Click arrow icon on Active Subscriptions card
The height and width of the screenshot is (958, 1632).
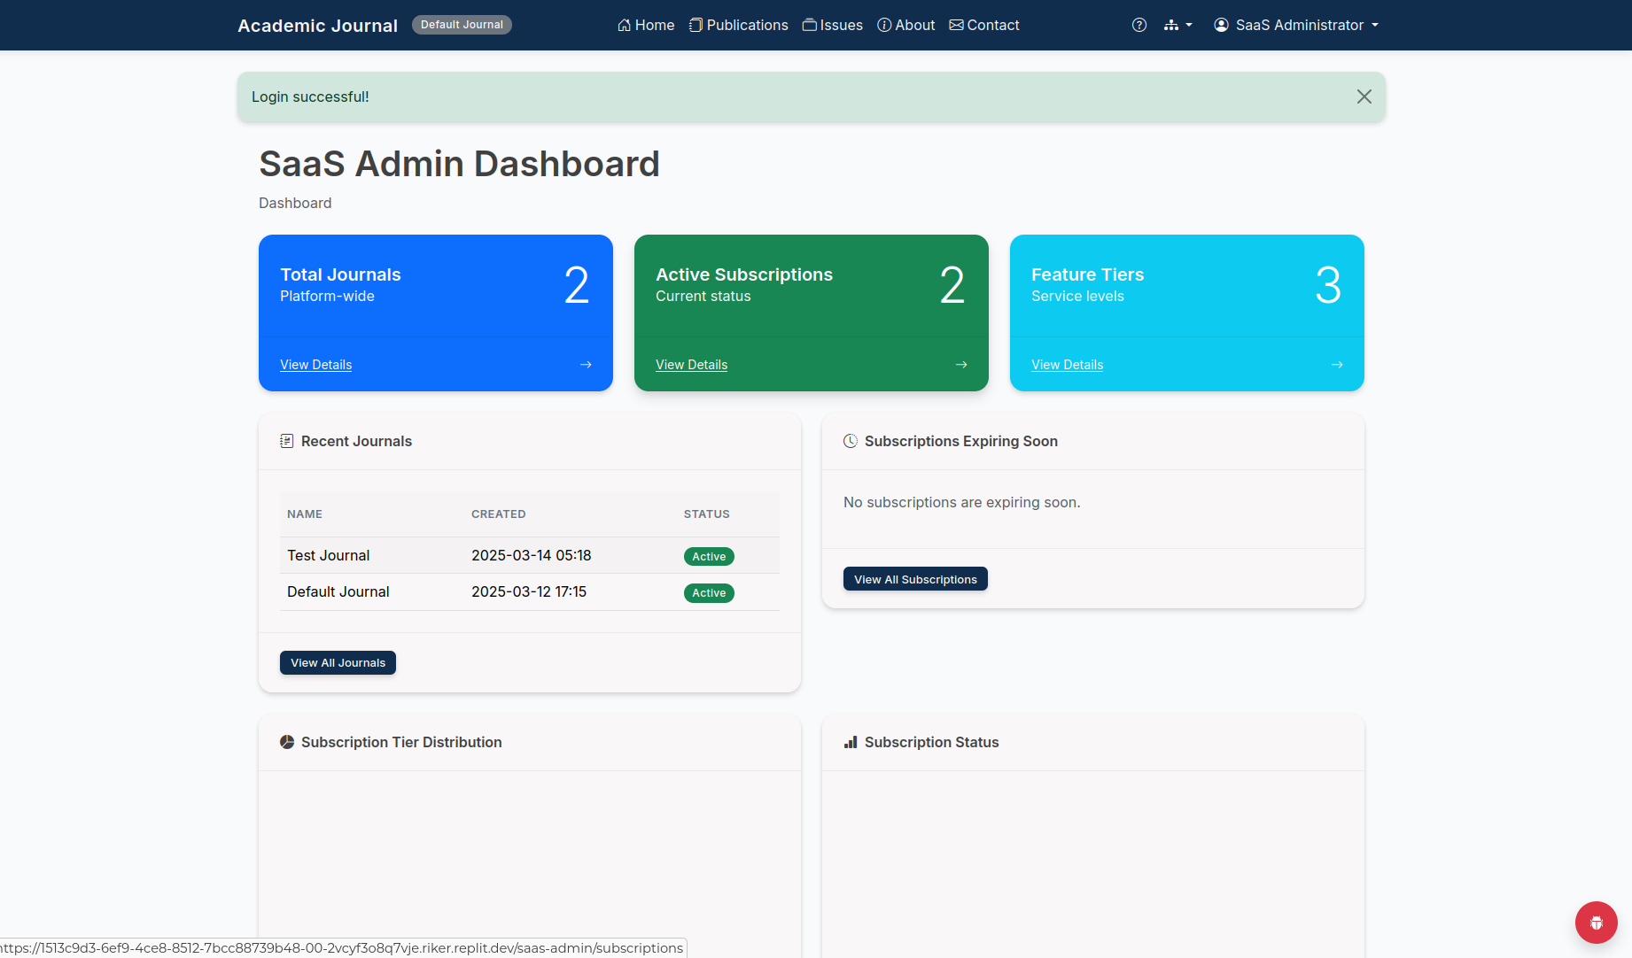coord(961,365)
